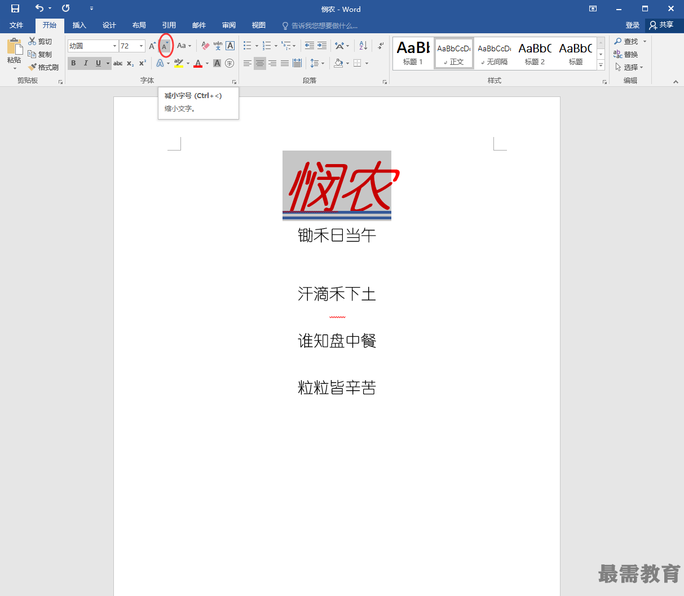Toggle italic formatting
Screen dimensions: 684x596
[x=86, y=63]
